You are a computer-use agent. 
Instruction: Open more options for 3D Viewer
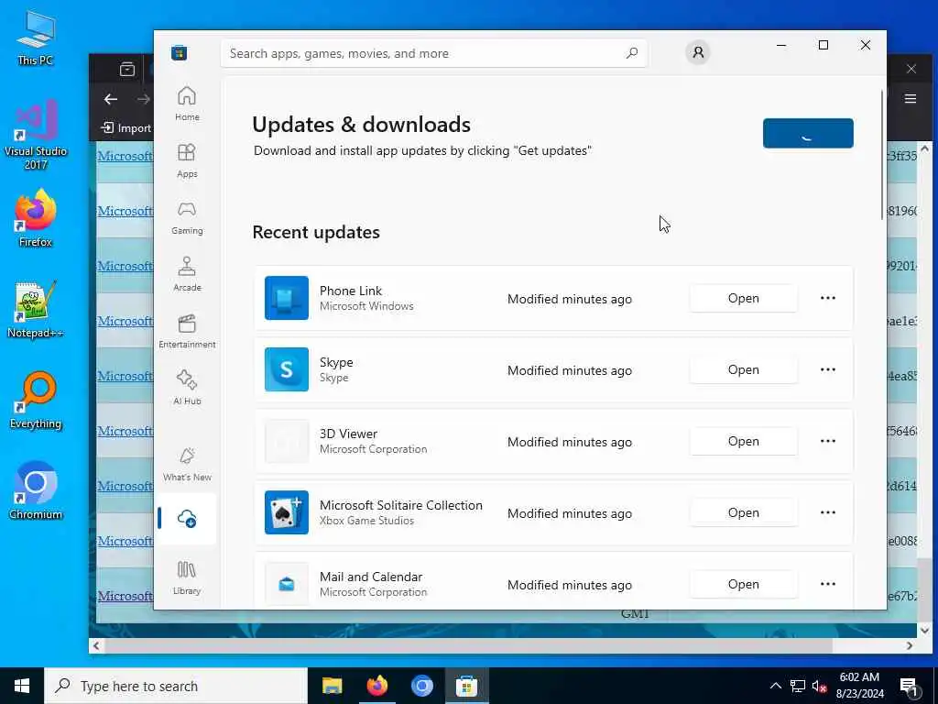click(x=828, y=441)
